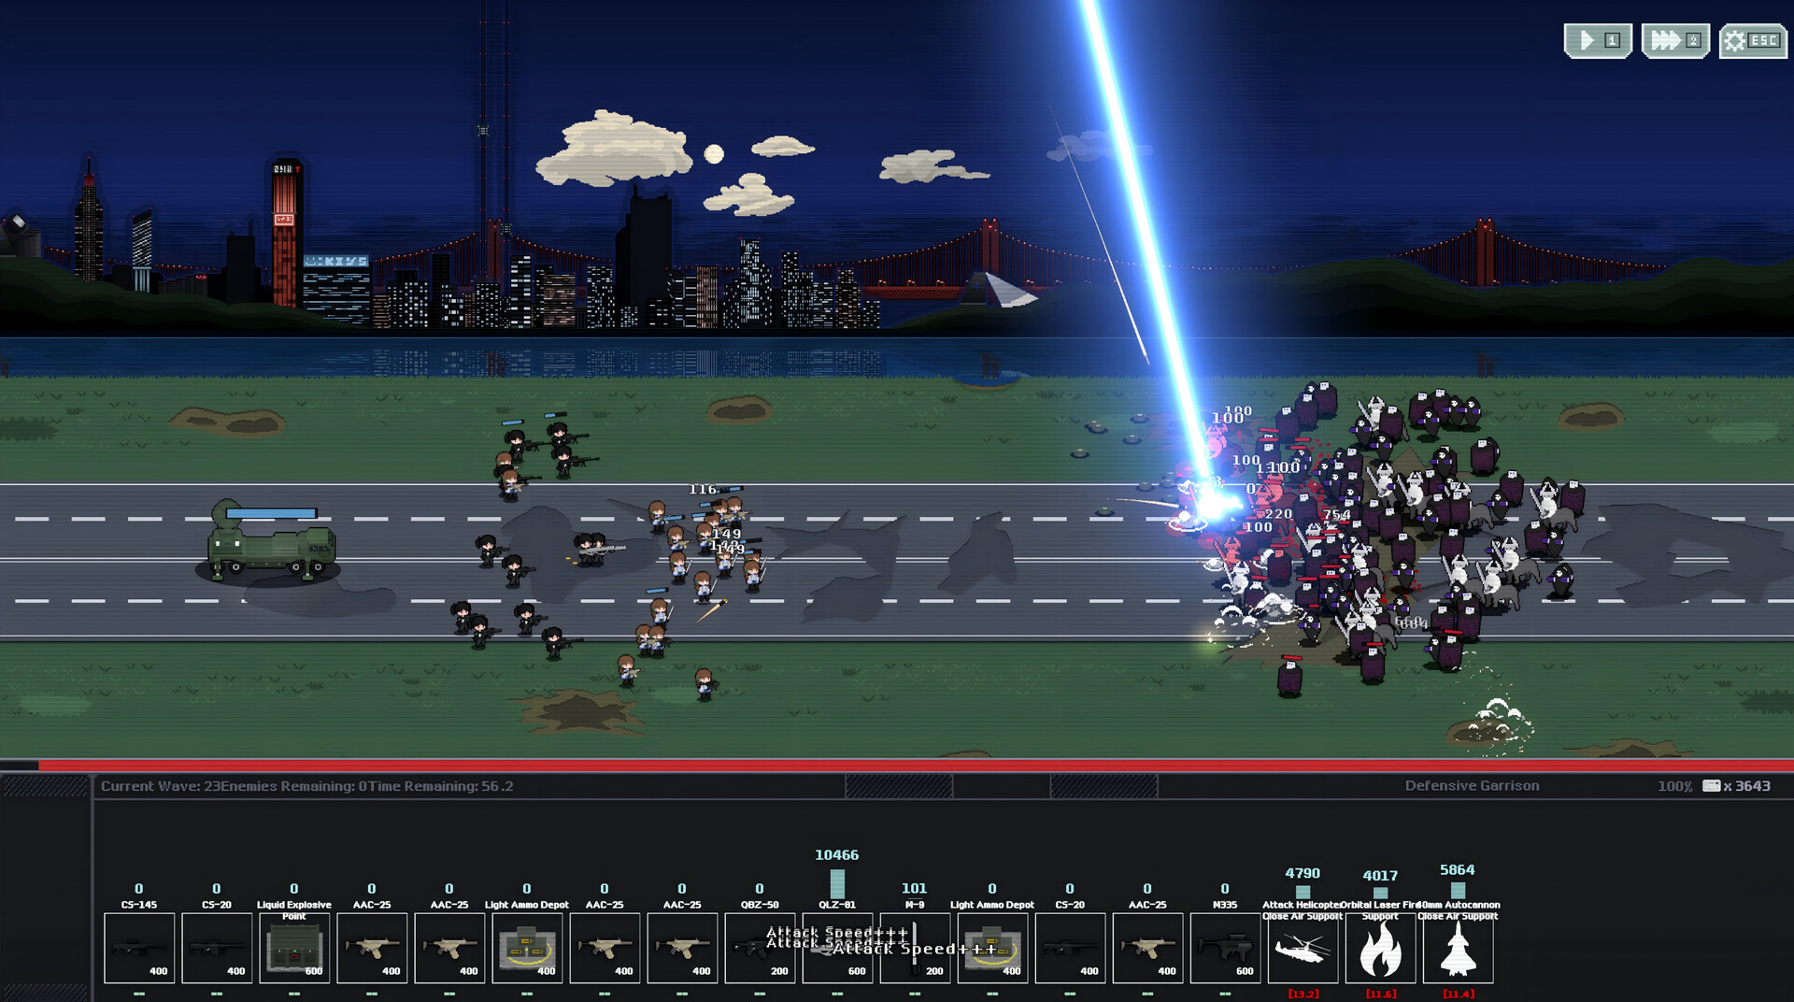Select the Liquid Explosive Point card
Screen dimensions: 1794x1002
294,948
